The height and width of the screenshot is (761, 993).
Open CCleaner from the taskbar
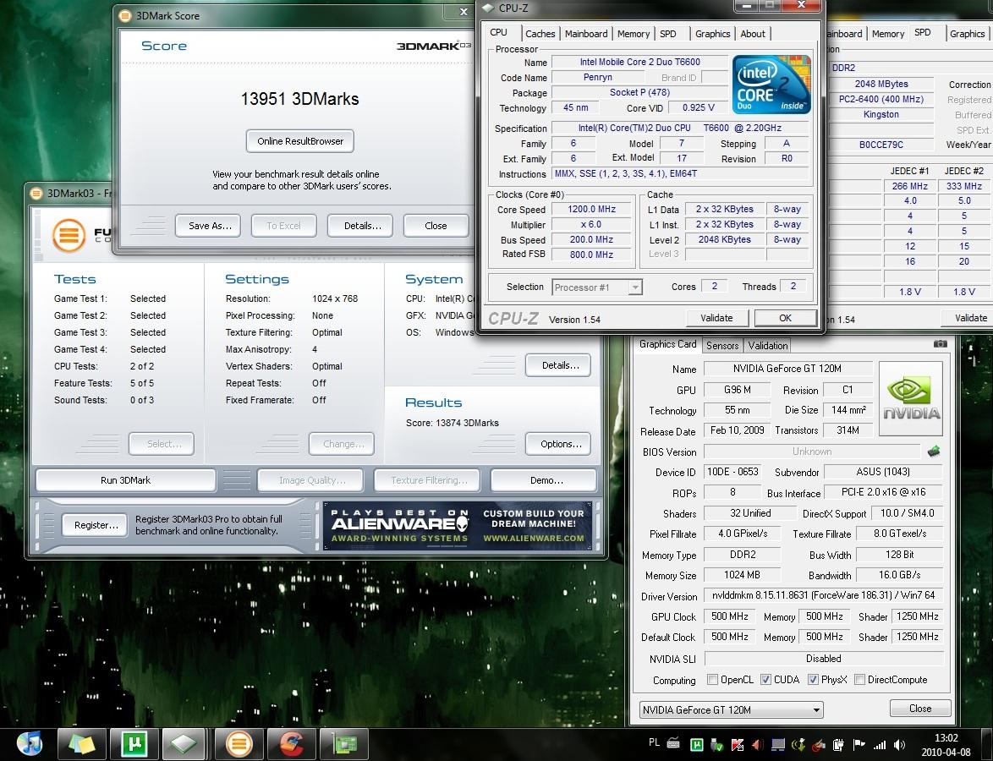pos(291,743)
